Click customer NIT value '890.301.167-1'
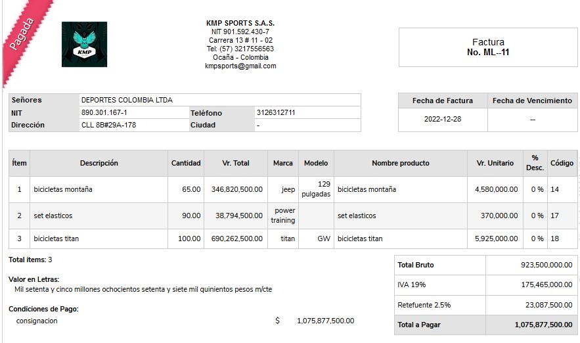The image size is (580, 343). click(x=104, y=112)
